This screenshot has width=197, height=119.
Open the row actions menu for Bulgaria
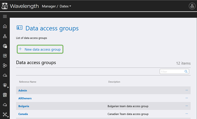coord(187,106)
